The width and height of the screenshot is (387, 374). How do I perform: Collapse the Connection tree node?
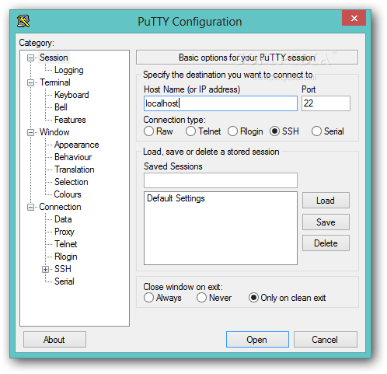point(30,208)
